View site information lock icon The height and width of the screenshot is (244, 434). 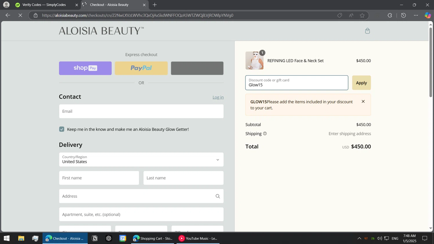click(36, 15)
